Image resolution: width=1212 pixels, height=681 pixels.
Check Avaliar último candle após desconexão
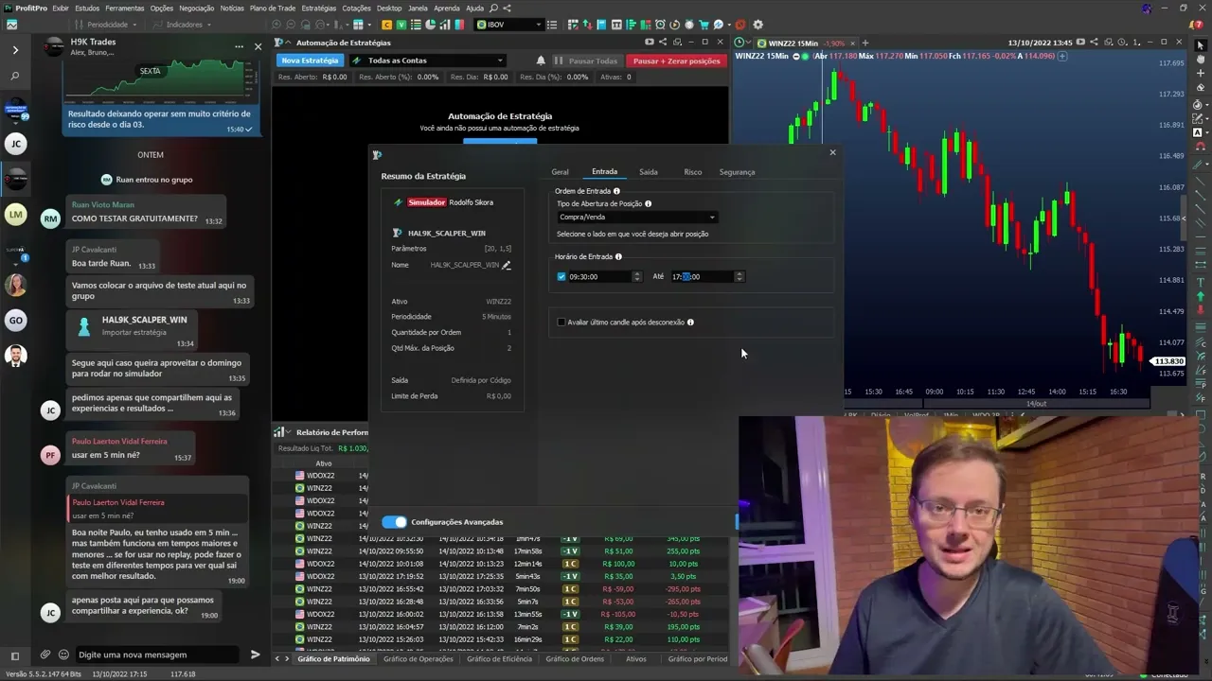pyautogui.click(x=561, y=322)
